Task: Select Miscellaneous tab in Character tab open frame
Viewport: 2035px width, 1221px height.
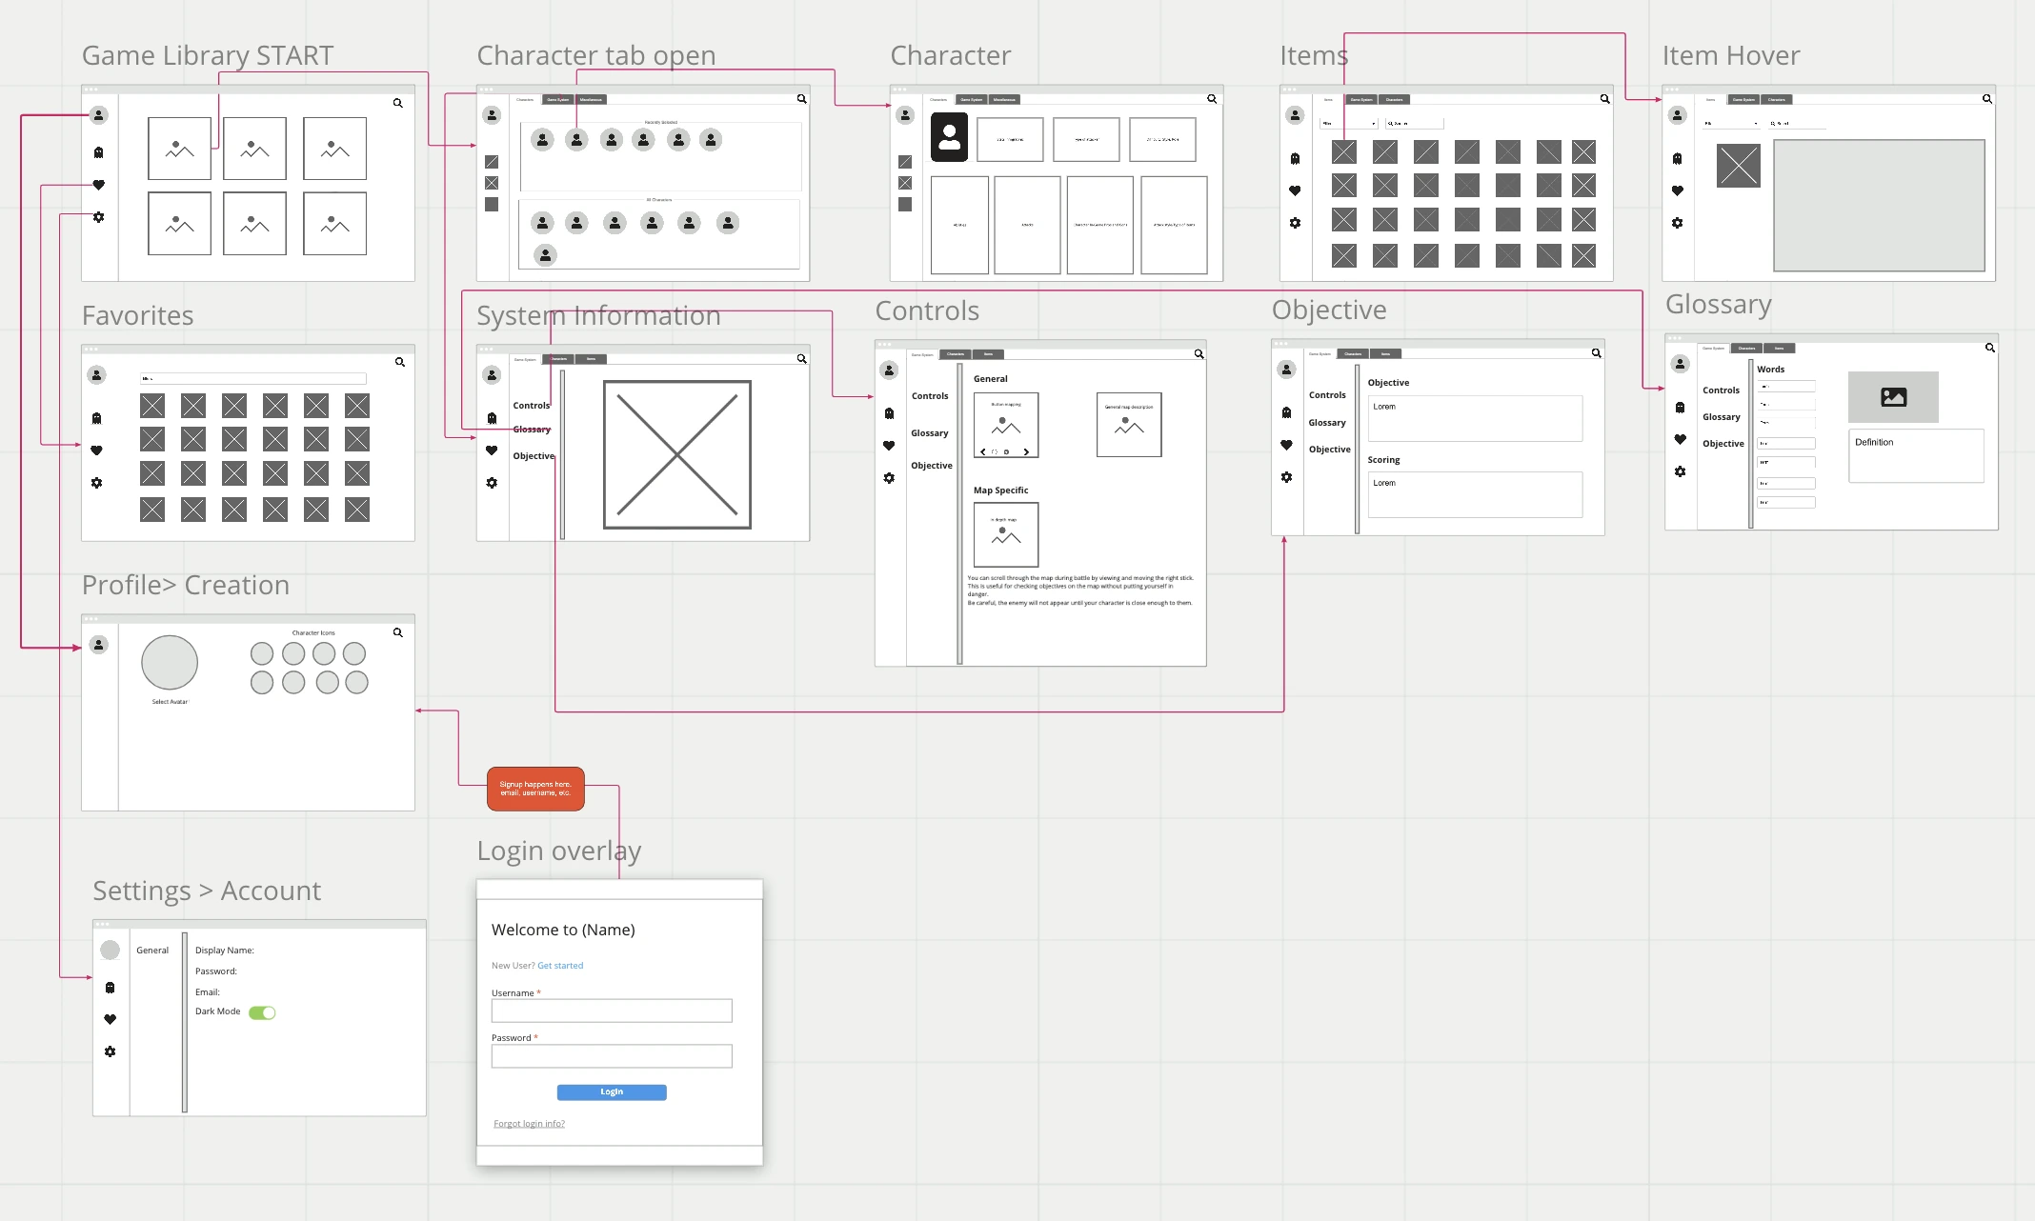Action: point(591,99)
